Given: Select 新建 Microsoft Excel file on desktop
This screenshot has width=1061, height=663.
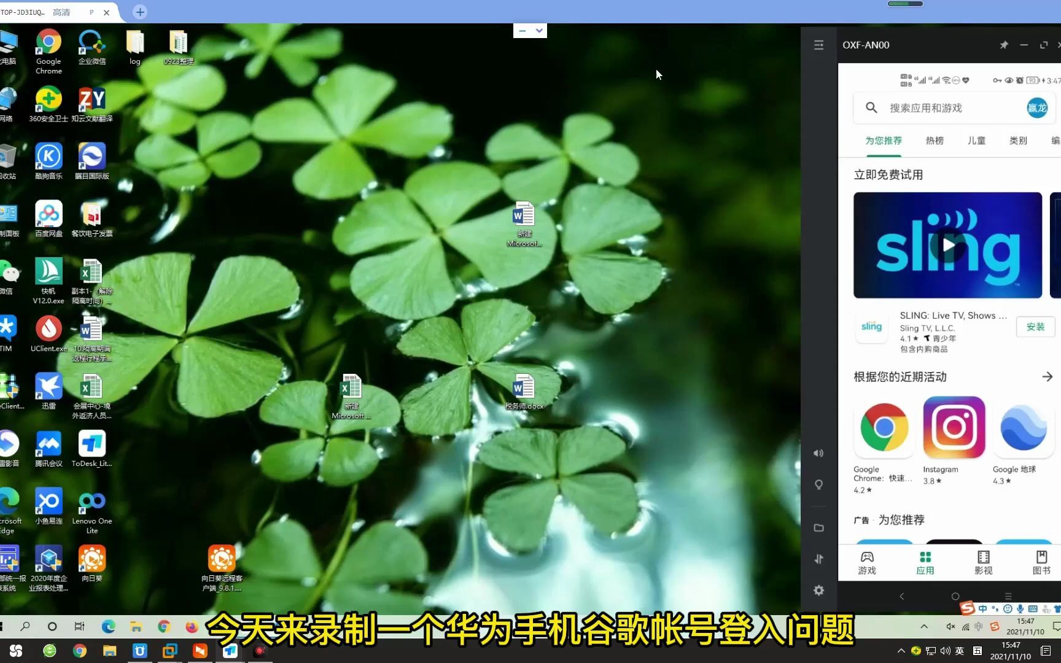Looking at the screenshot, I should pyautogui.click(x=351, y=397).
